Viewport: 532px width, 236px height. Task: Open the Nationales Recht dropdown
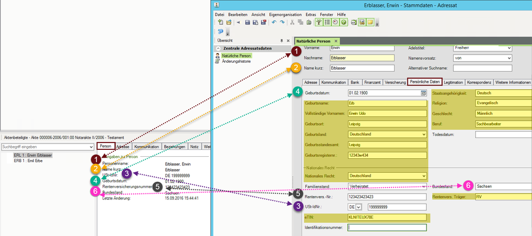point(423,176)
